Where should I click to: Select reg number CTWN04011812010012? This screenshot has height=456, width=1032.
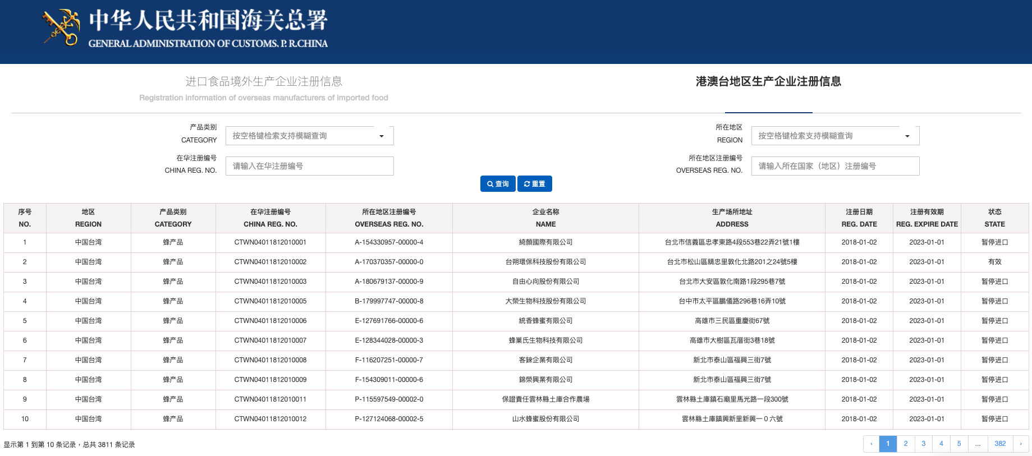coord(270,419)
